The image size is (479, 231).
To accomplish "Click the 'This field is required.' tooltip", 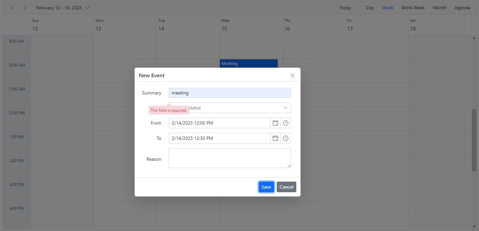I will 169,110.
